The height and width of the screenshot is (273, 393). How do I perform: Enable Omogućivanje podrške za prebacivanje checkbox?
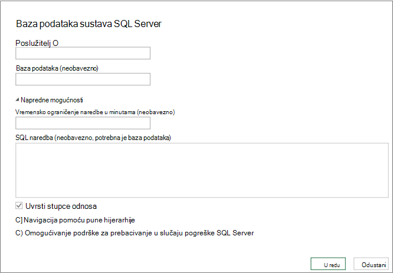pos(19,233)
